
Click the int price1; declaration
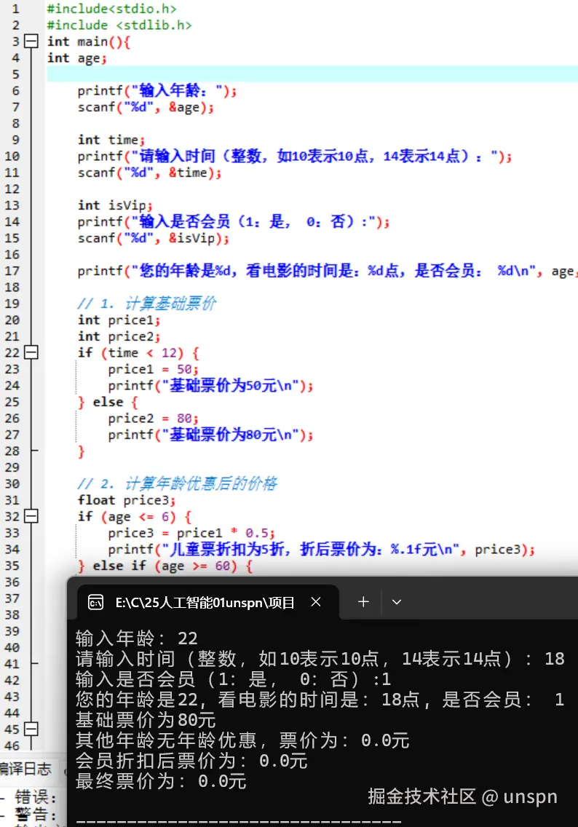[119, 320]
